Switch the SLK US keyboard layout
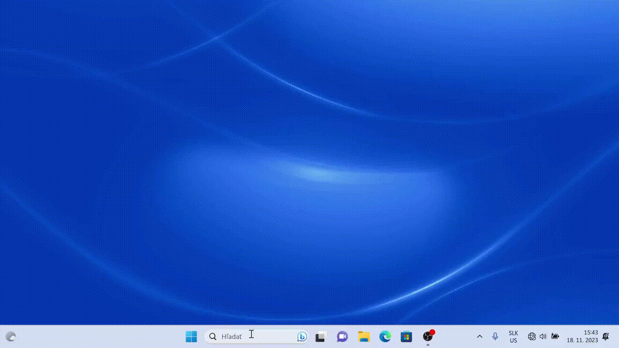Image resolution: width=619 pixels, height=348 pixels. click(x=513, y=336)
